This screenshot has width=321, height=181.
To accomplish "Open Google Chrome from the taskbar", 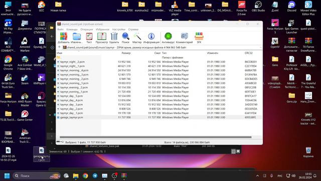I will (x=85, y=176).
